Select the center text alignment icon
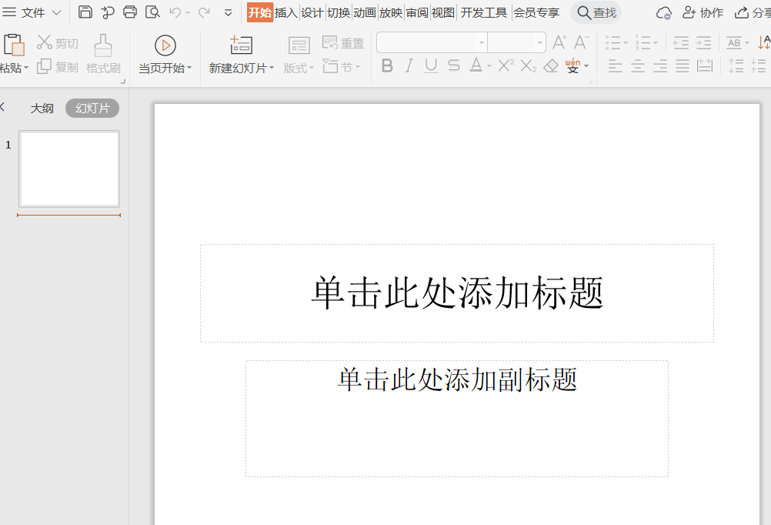Screen dimensions: 771x525 tap(638, 66)
